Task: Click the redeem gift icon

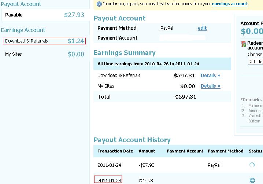Action: tap(243, 44)
